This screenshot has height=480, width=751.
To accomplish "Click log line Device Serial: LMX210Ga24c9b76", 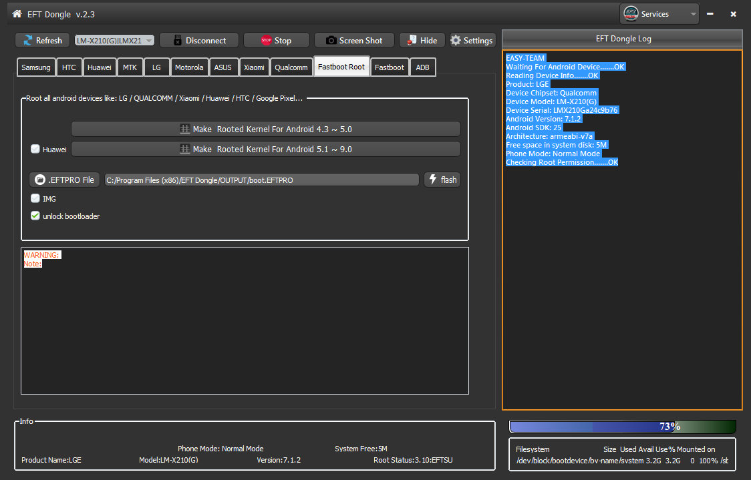I will [x=562, y=110].
